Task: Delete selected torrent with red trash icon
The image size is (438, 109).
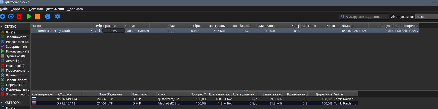Action: click(x=19, y=16)
